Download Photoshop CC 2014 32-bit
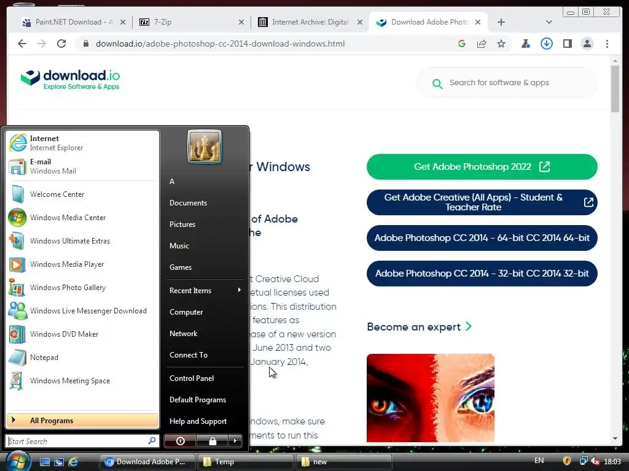Screen dimensions: 629x471 point(482,274)
